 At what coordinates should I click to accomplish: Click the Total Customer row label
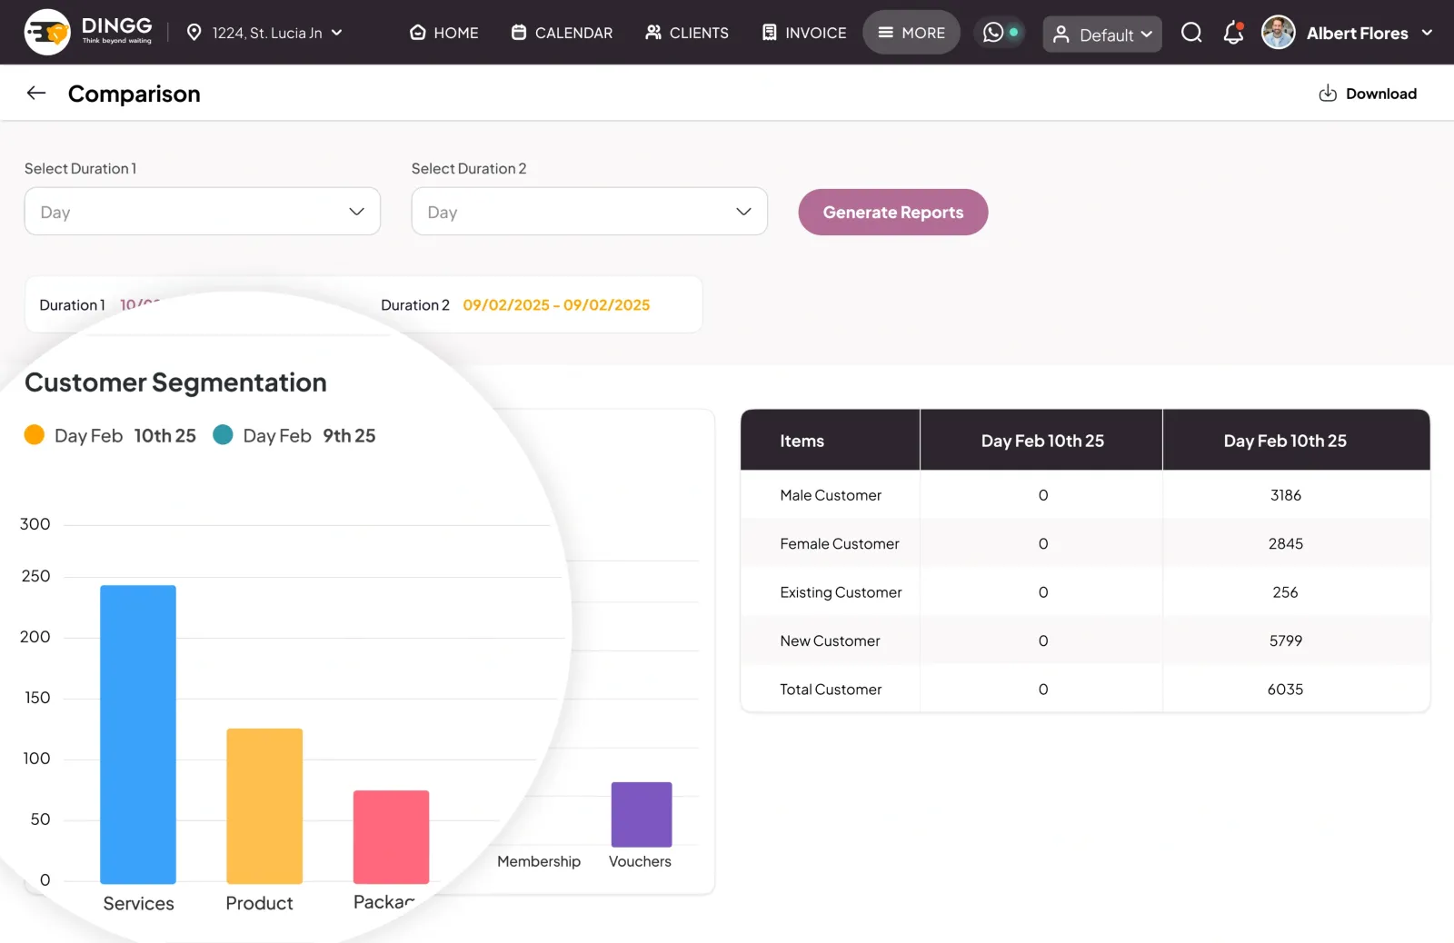[x=831, y=690]
